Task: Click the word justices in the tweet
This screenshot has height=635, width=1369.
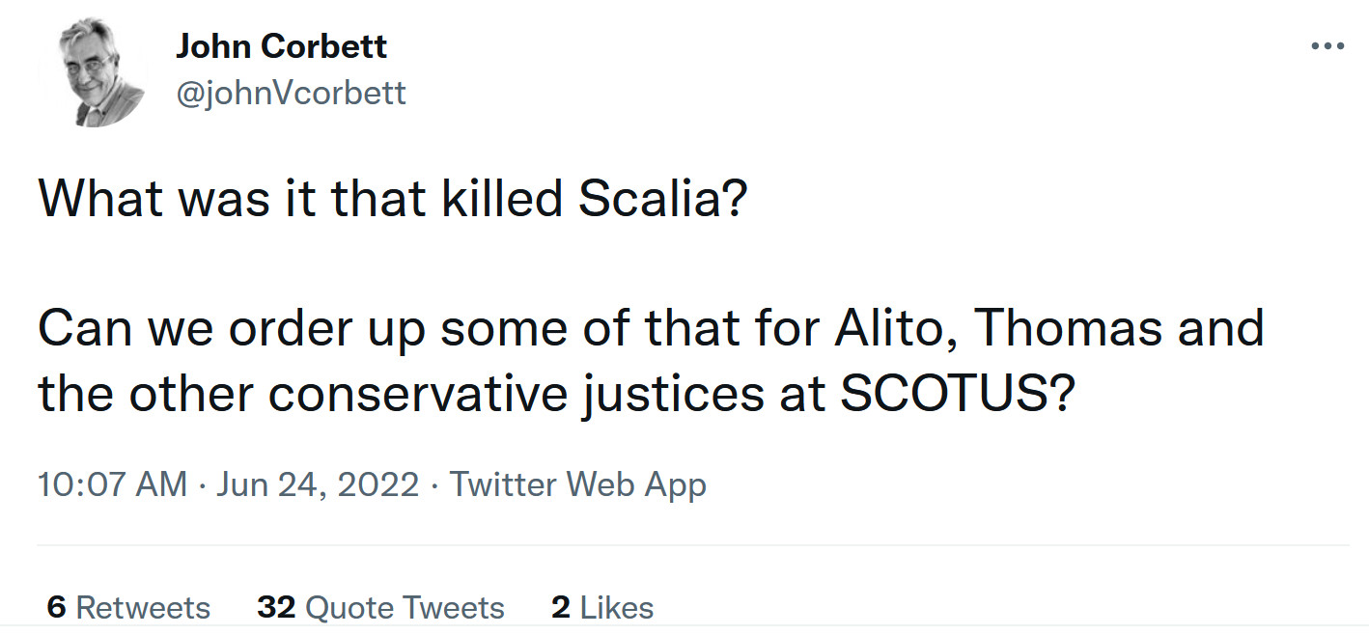Action: click(x=660, y=394)
